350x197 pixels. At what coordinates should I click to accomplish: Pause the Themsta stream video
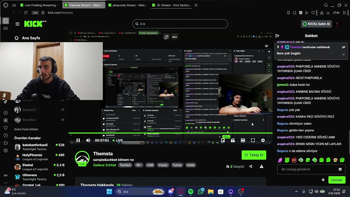(x=78, y=140)
